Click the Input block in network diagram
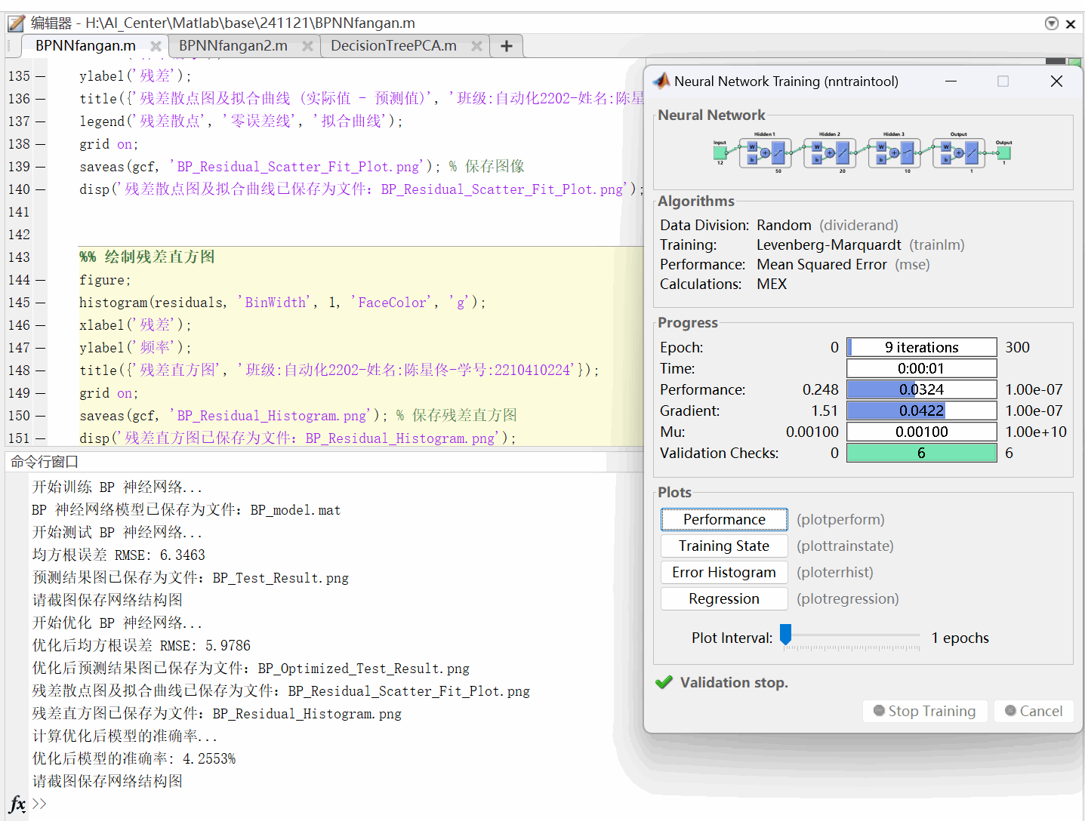 coord(720,153)
